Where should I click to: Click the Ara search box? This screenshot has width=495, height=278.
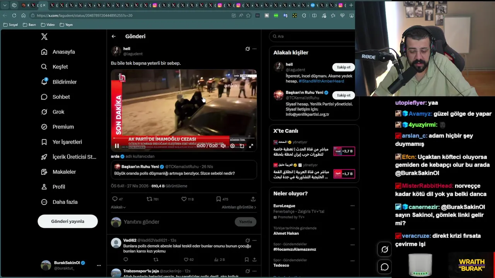coord(313,36)
